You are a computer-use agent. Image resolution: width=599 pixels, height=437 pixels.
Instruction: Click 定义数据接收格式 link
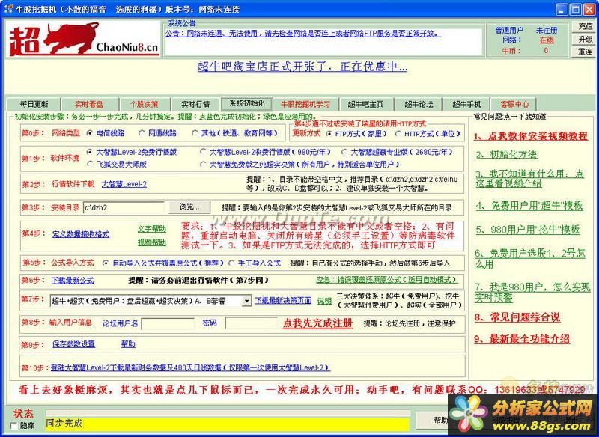(81, 234)
